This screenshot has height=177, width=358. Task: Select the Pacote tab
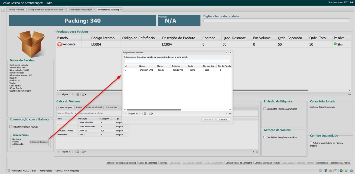coord(79,108)
